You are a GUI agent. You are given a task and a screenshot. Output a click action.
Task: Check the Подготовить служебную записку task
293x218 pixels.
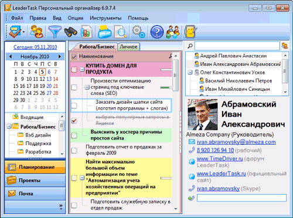[74, 205]
